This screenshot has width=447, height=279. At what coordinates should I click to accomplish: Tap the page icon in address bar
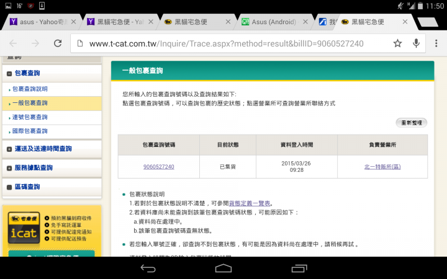[x=80, y=43]
